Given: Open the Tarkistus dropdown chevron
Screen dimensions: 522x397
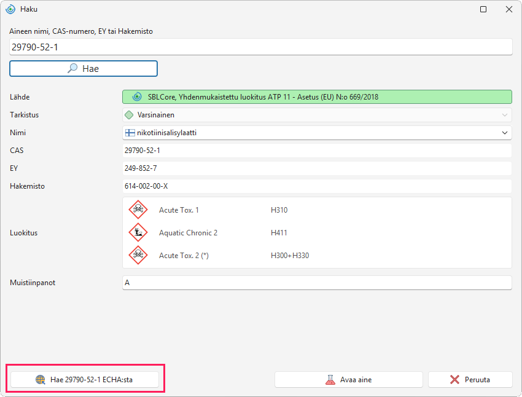Looking at the screenshot, I should point(505,115).
